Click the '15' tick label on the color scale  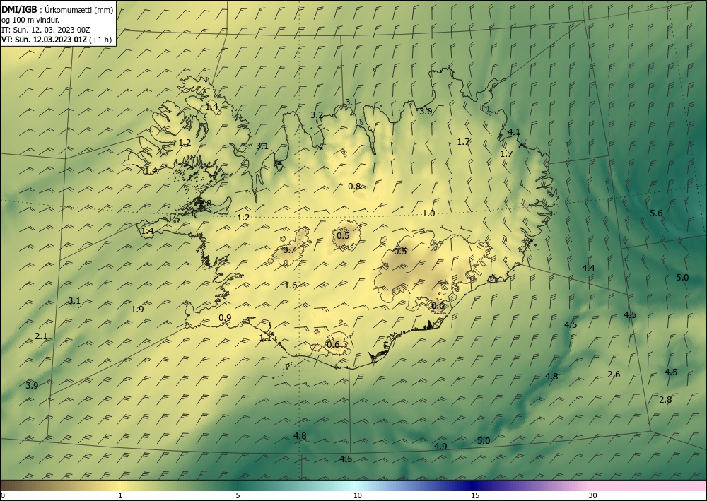tap(475, 496)
